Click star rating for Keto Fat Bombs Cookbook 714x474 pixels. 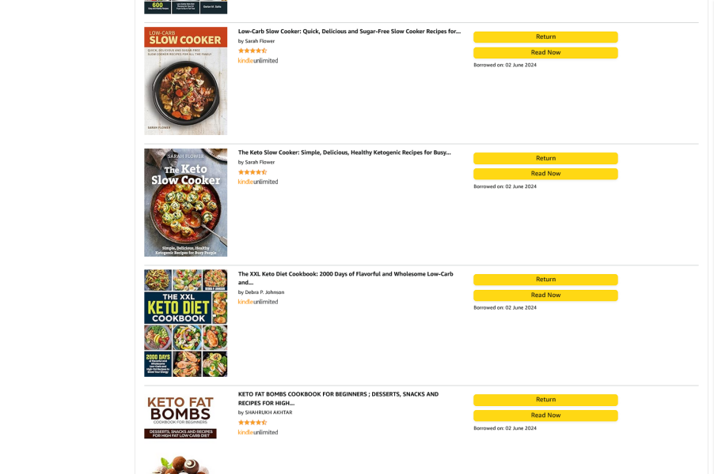(253, 423)
